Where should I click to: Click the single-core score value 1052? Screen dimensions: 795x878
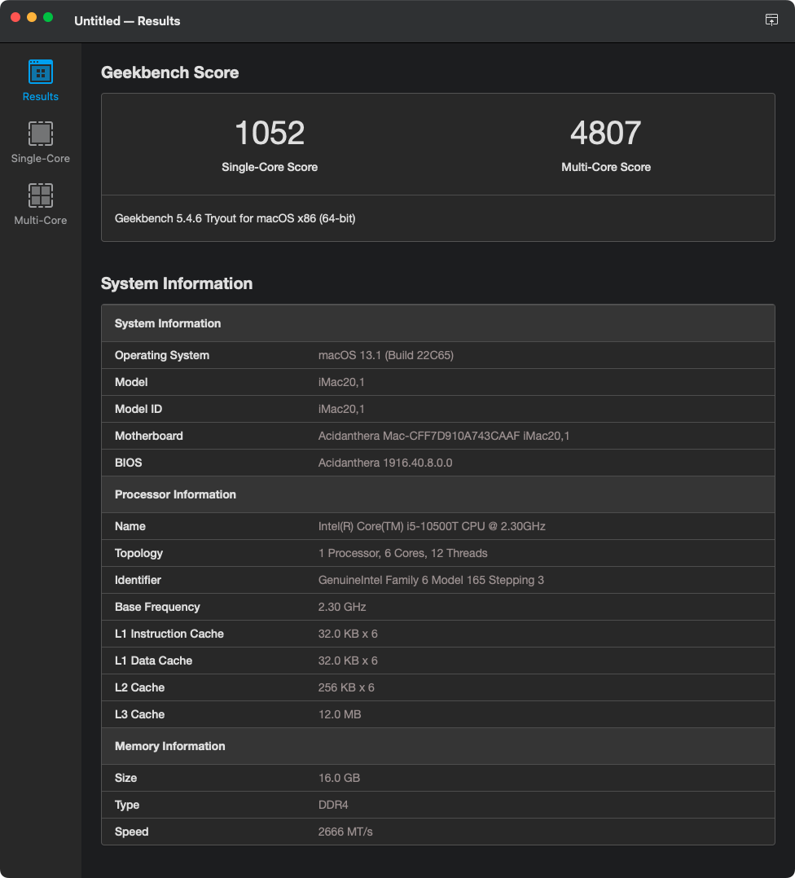(x=270, y=134)
